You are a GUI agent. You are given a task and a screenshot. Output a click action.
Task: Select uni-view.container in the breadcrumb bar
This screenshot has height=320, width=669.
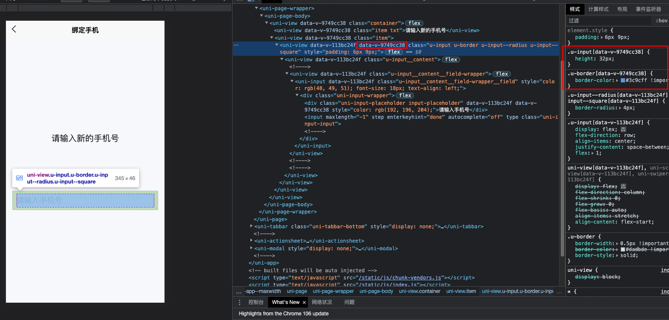[419, 291]
